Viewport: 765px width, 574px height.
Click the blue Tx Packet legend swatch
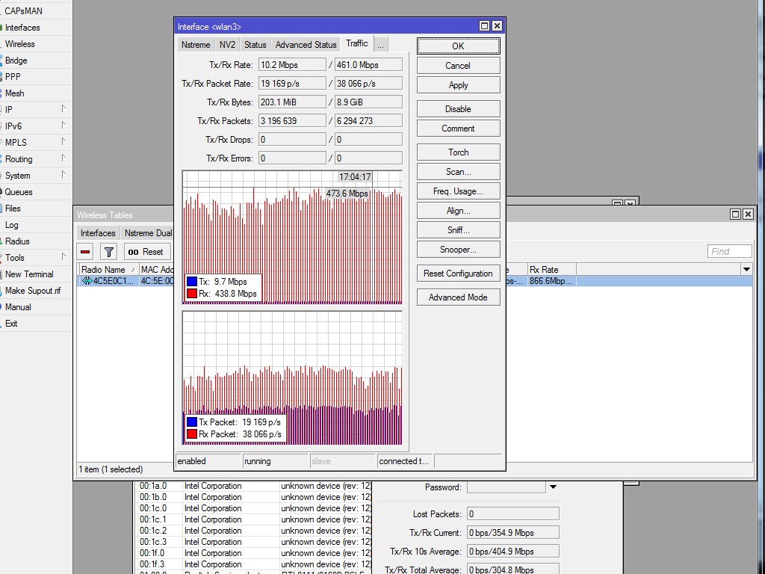pyautogui.click(x=192, y=422)
